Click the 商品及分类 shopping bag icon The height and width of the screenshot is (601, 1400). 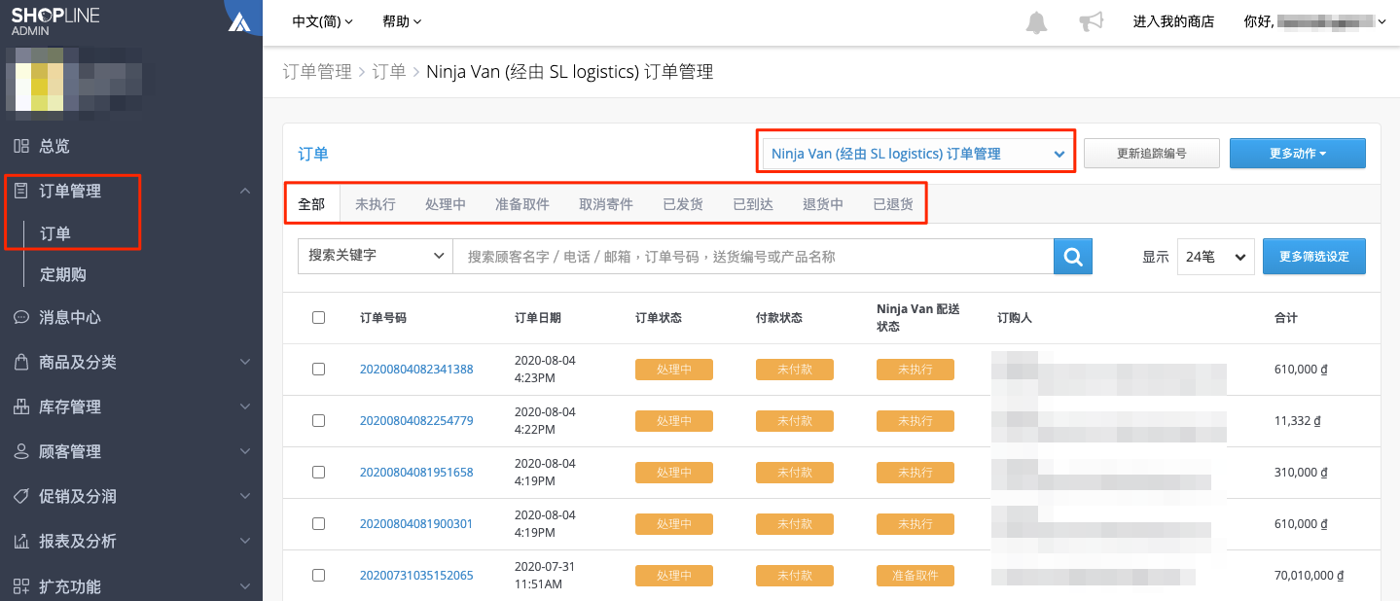coord(21,362)
